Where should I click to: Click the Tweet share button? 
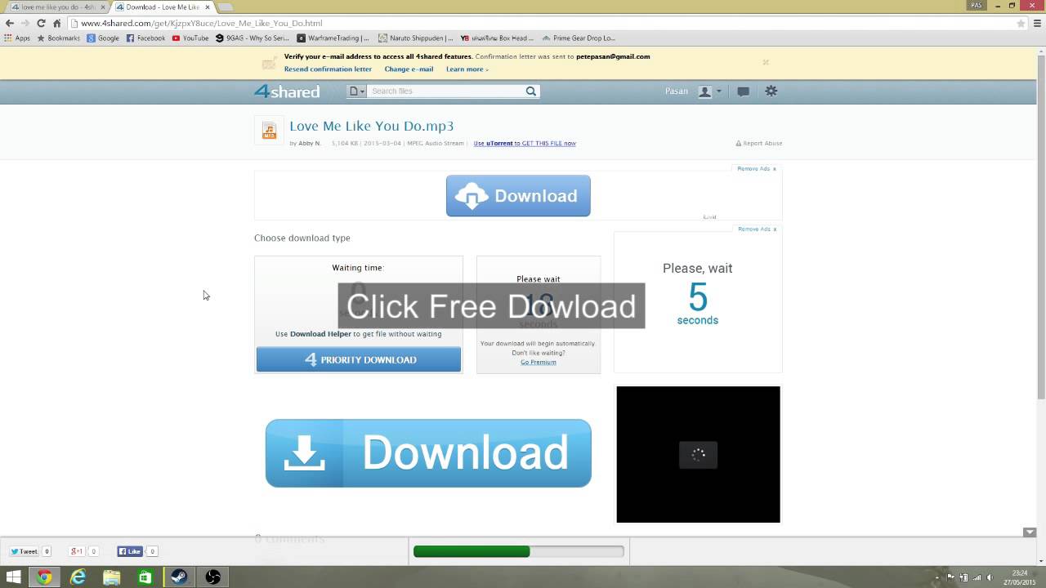pos(25,551)
